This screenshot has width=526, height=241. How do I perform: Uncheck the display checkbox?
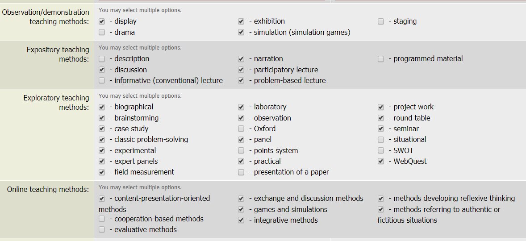[102, 21]
